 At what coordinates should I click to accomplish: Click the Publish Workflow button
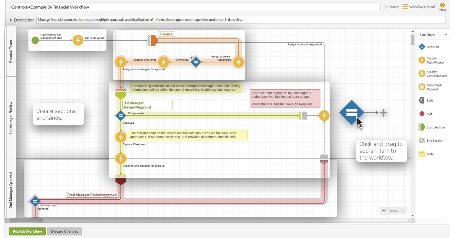pyautogui.click(x=27, y=231)
